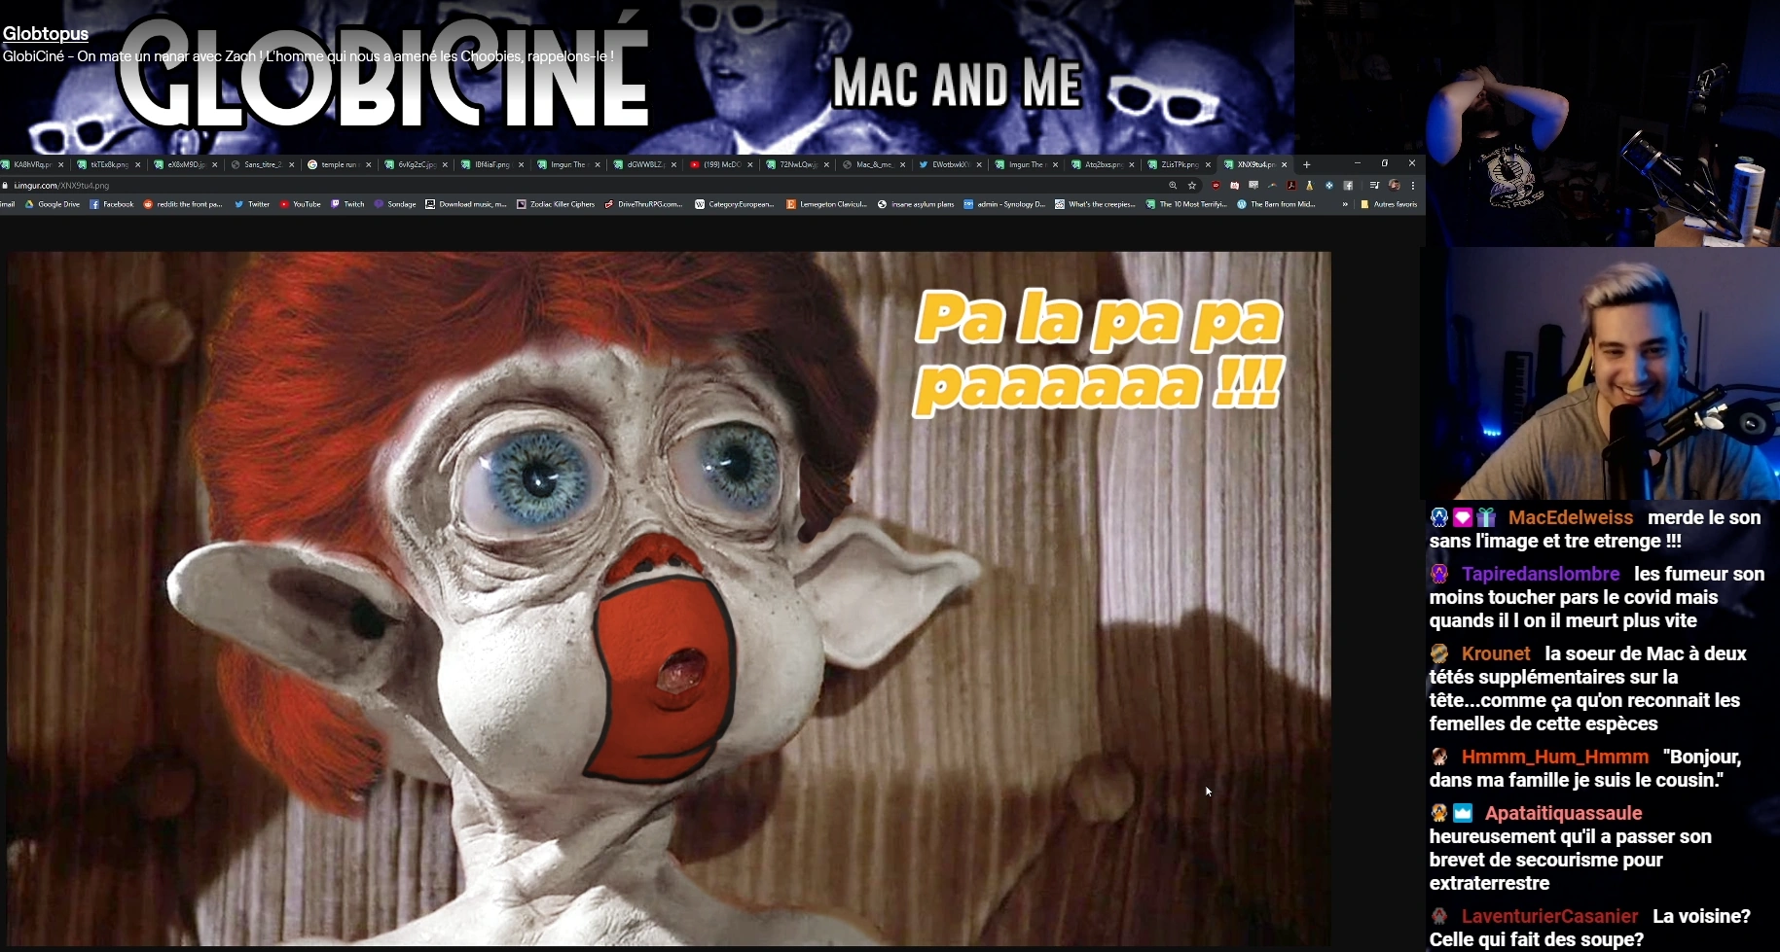
Task: Switch to the (199) McDo YouTube tab
Action: 720,164
